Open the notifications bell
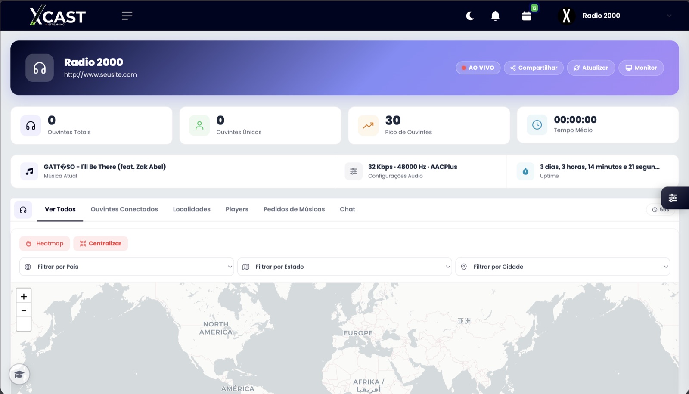This screenshot has height=394, width=689. [495, 16]
